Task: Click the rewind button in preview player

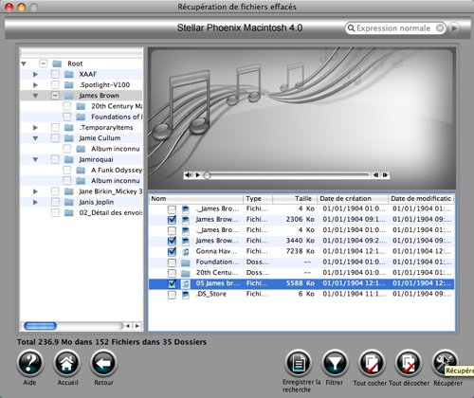Action: (375, 175)
